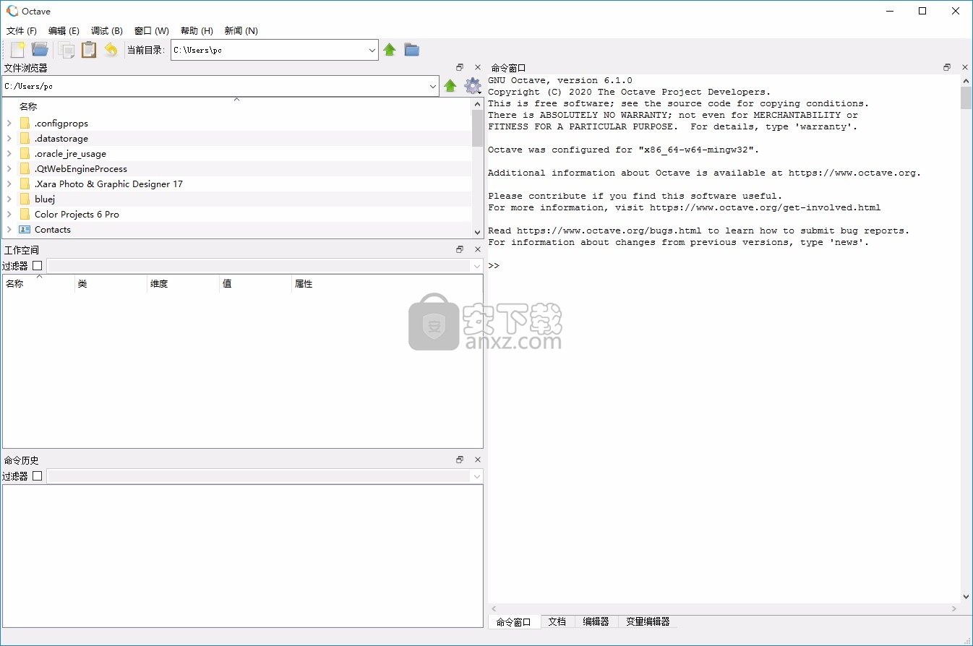
Task: Open the file browser path dropdown
Action: coord(433,86)
